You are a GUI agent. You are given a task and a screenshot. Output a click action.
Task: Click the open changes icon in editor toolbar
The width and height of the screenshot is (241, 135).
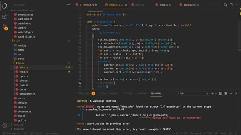pyautogui.click(x=226, y=5)
